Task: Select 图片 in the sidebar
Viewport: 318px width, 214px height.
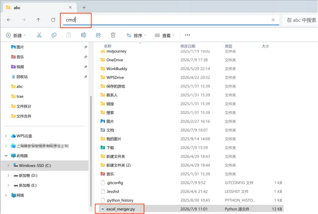Action: [x=18, y=47]
